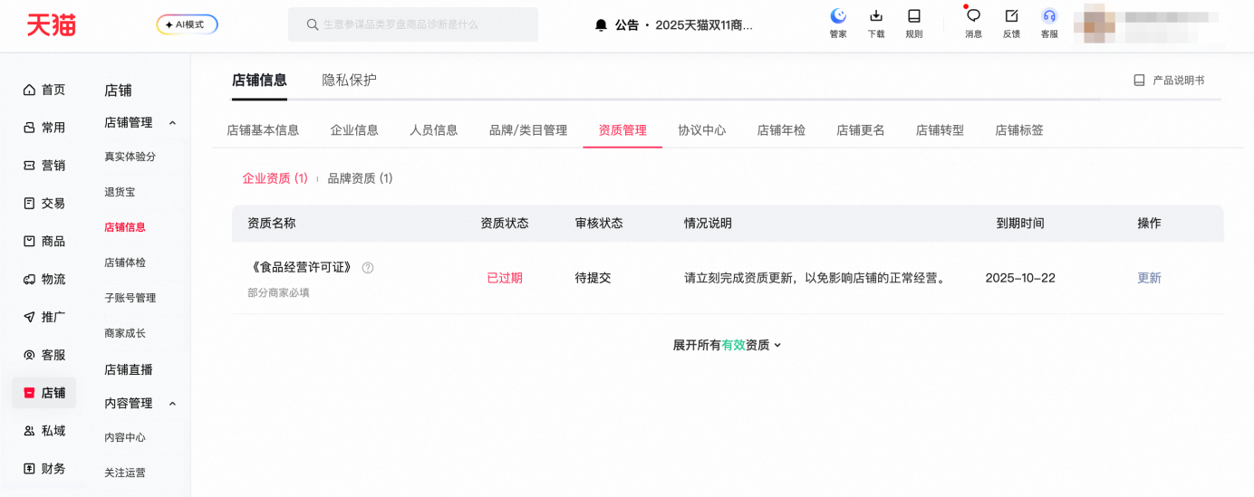Open the 企业信息 tab

(x=354, y=130)
